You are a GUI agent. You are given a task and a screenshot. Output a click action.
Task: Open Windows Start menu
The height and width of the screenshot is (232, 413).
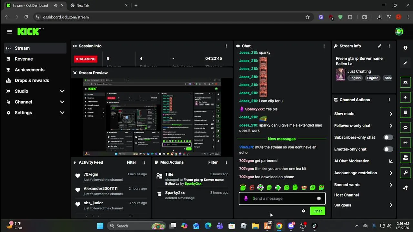click(x=100, y=226)
